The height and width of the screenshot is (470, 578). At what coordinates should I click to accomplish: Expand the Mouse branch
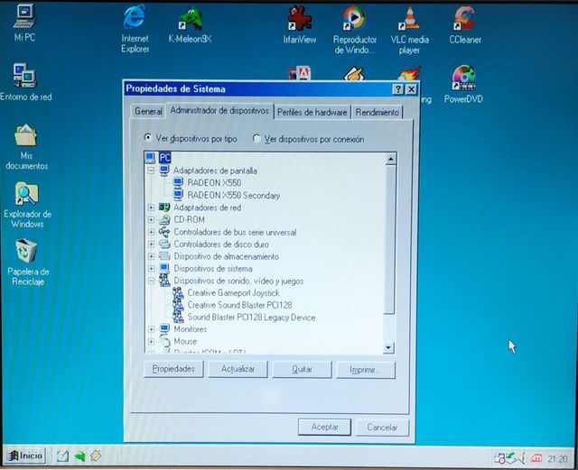(151, 342)
